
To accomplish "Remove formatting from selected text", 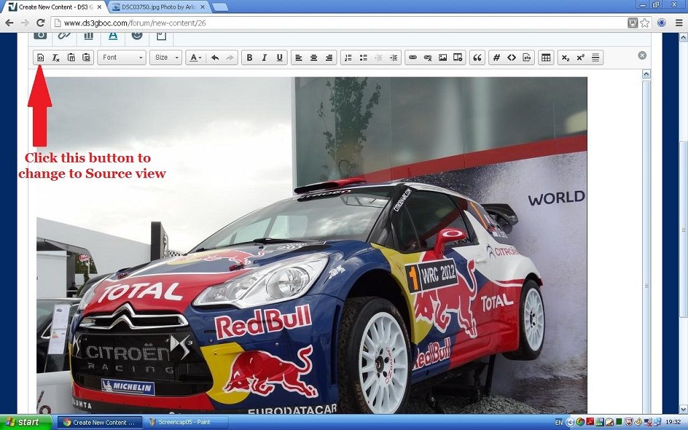I will [56, 58].
